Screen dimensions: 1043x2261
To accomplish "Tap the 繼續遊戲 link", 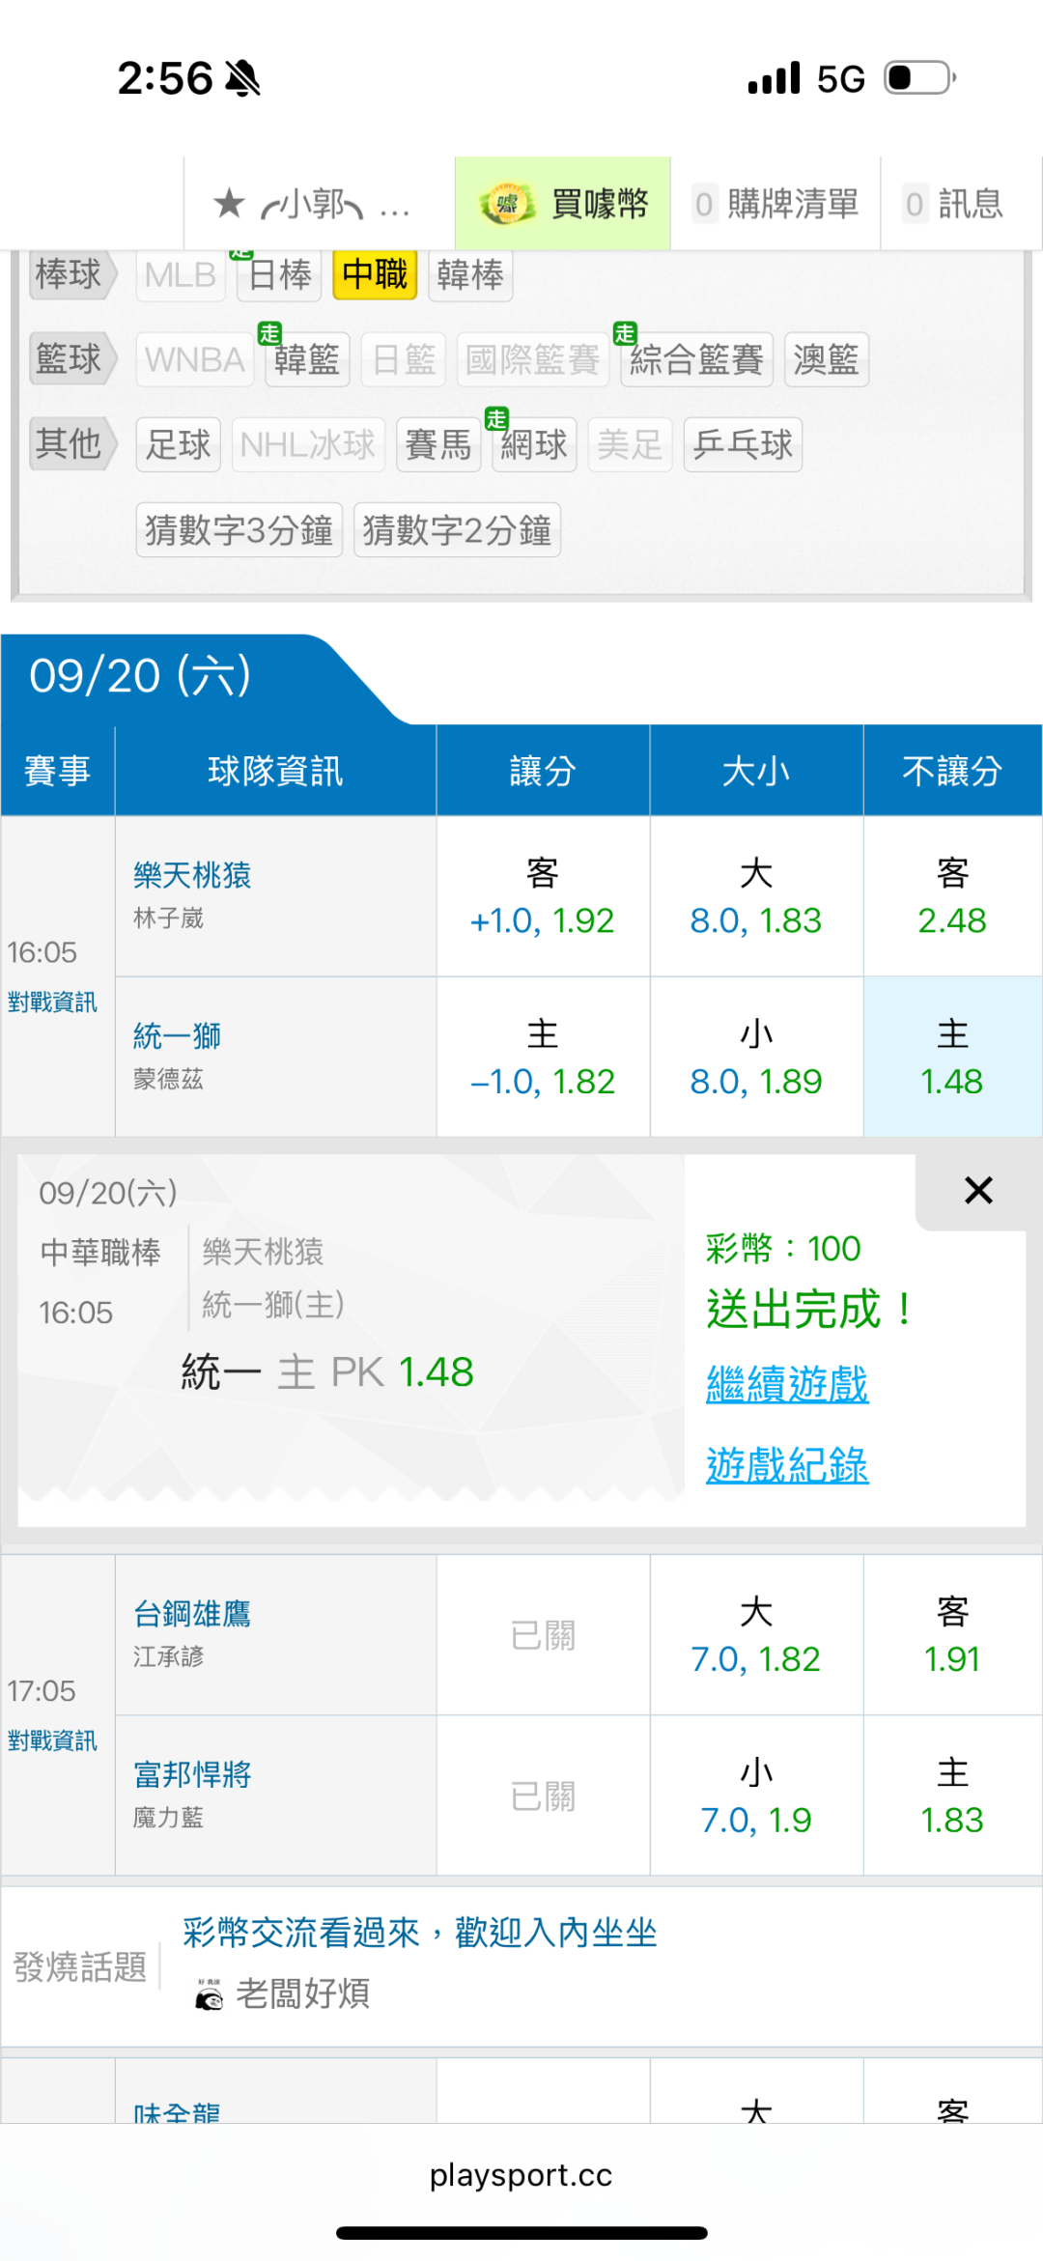I will tap(787, 1385).
